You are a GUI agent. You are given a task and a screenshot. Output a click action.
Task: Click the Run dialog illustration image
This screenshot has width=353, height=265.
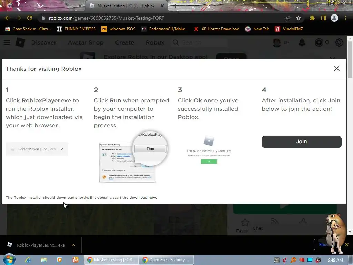click(133, 157)
